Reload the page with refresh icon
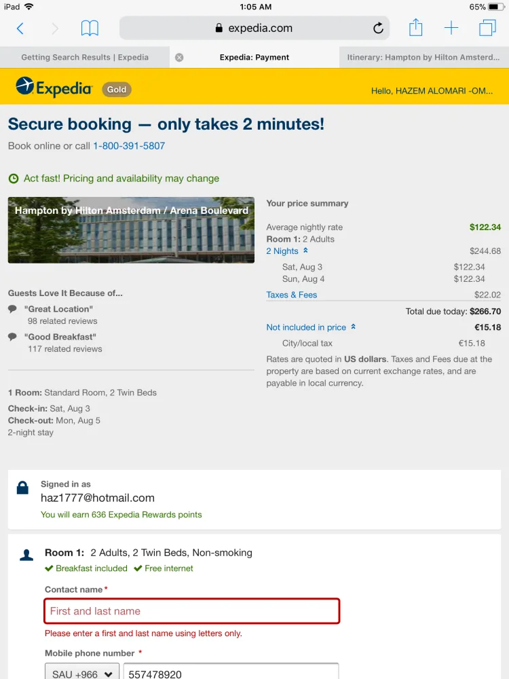This screenshot has width=509, height=679. point(378,28)
